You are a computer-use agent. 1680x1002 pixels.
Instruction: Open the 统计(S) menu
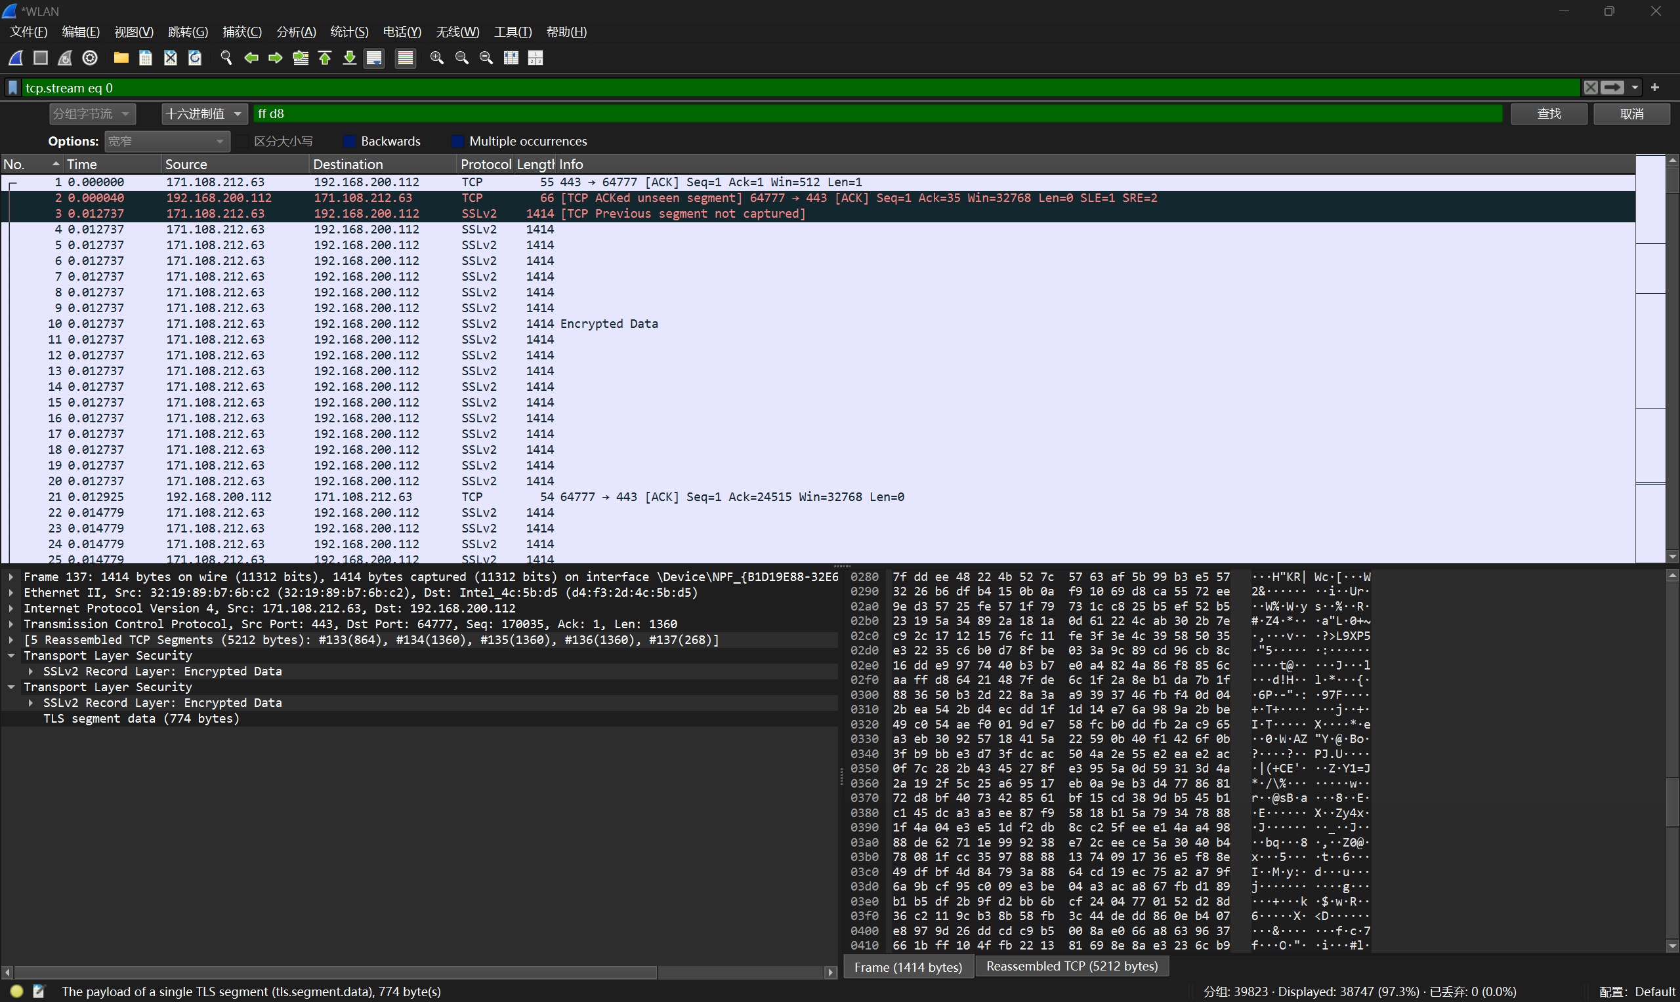pos(348,31)
